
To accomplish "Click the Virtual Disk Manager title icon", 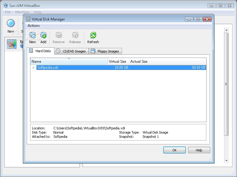I will [28, 19].
